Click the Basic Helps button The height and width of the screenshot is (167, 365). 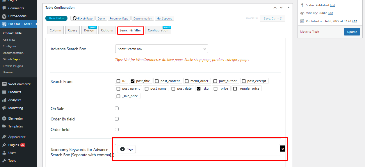click(56, 18)
